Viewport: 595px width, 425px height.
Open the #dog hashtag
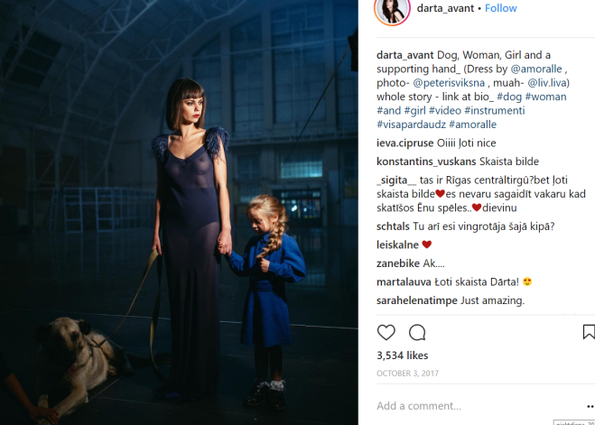coord(509,97)
